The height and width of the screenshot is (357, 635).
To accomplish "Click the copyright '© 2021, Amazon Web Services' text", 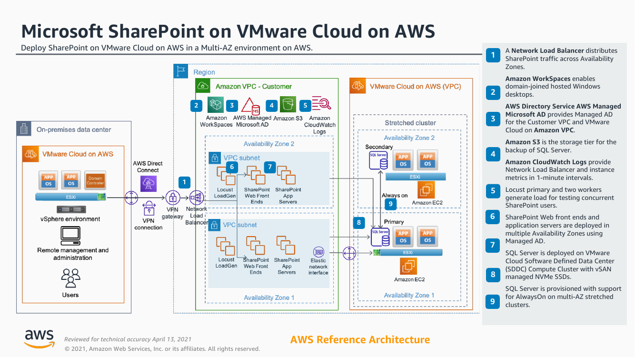I will click(x=162, y=349).
